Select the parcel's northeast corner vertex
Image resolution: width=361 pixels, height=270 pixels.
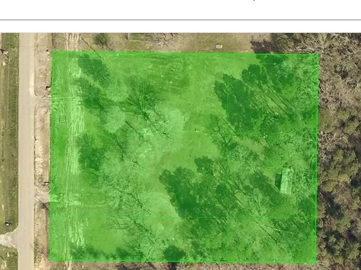point(319,54)
